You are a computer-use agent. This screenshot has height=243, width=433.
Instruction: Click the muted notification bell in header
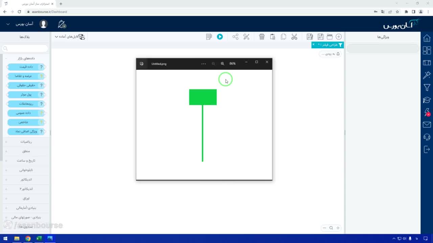[62, 24]
